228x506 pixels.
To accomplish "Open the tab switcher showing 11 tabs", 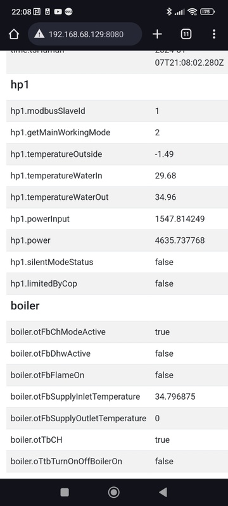I will coord(186,34).
